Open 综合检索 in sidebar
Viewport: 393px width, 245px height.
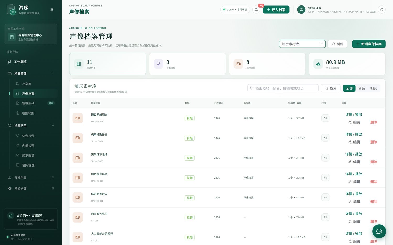tap(35, 136)
